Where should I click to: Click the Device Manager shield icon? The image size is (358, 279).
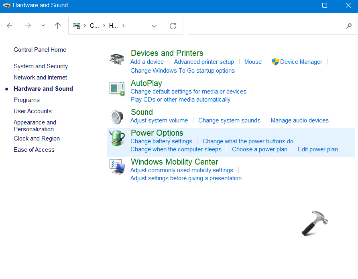[x=275, y=62]
